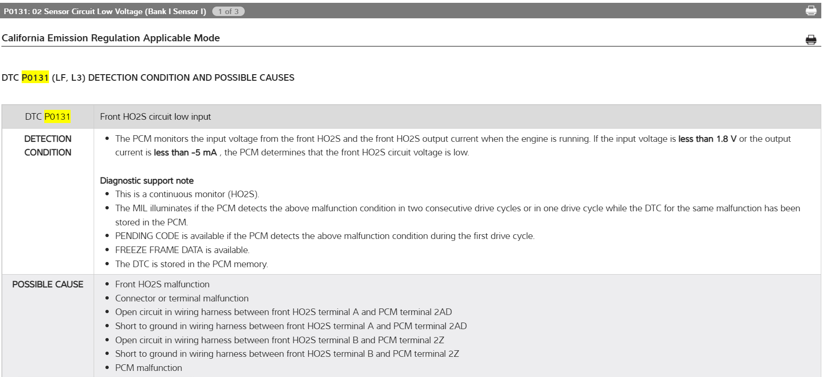This screenshot has height=377, width=826.
Task: Click the P0131 O2 Sensor Circuit header title
Action: (105, 11)
